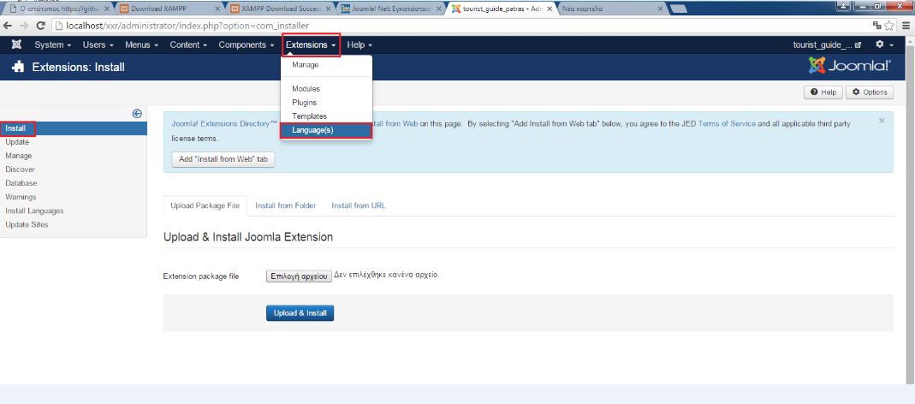Open the Help dropdown in menu bar
The height and width of the screenshot is (404, 915).
click(x=359, y=45)
